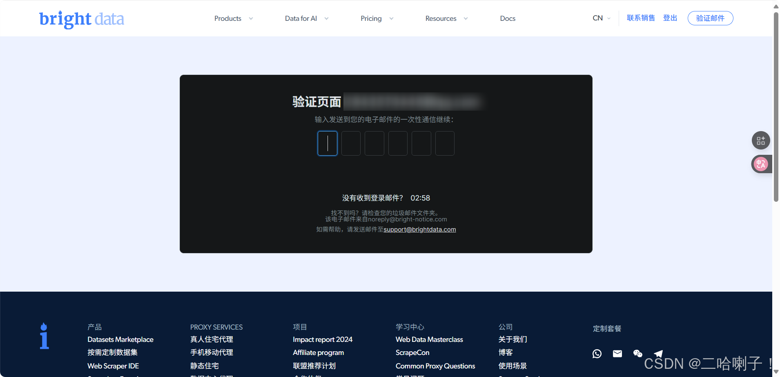Click the 没有收到登录邮件? resend text
Image resolution: width=780 pixels, height=377 pixels.
[x=372, y=198]
